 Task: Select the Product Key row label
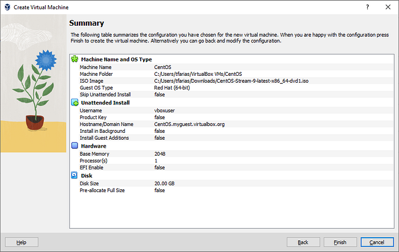point(93,117)
